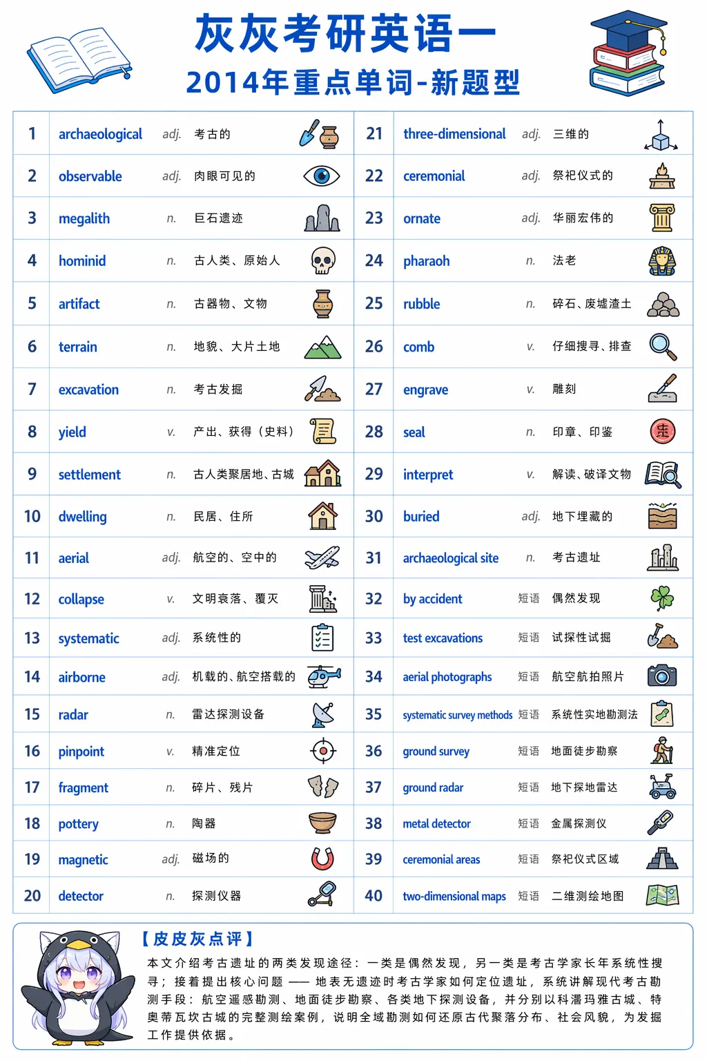Screen dimensions: 707x1061
Task: Click the definition 雷达探测设备
Action: pos(229,714)
